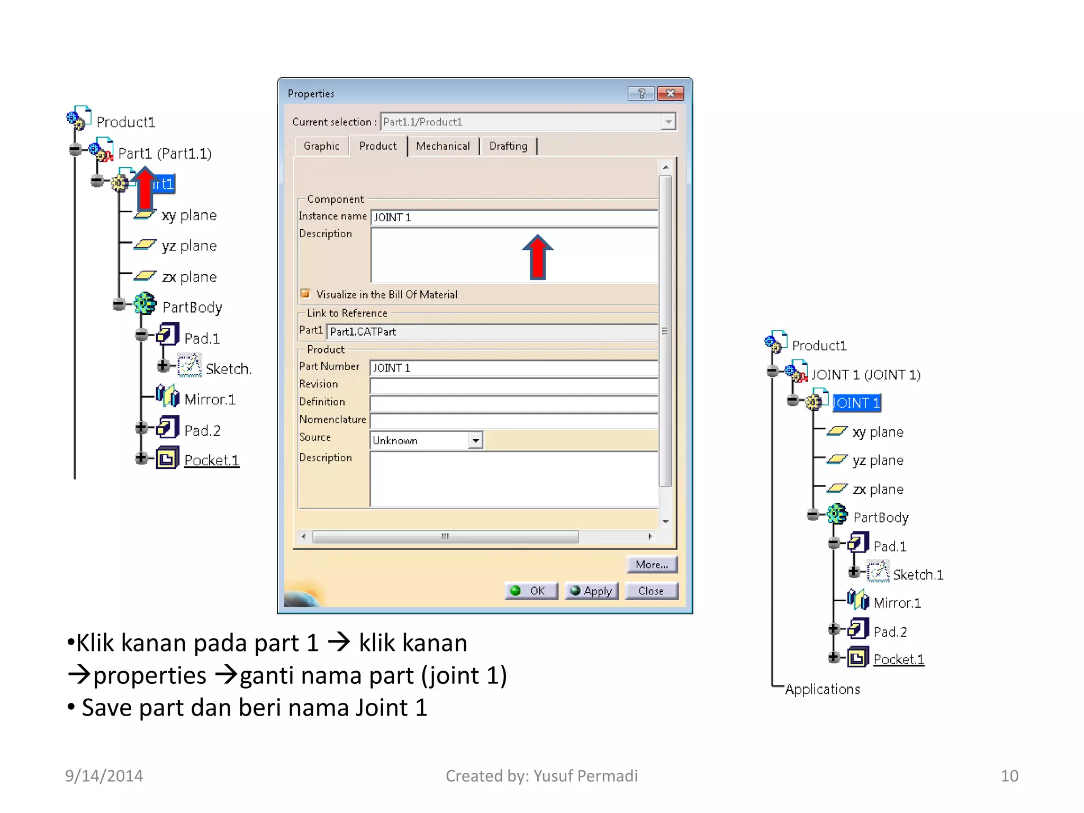
Task: Click the Apply button
Action: pyautogui.click(x=591, y=591)
